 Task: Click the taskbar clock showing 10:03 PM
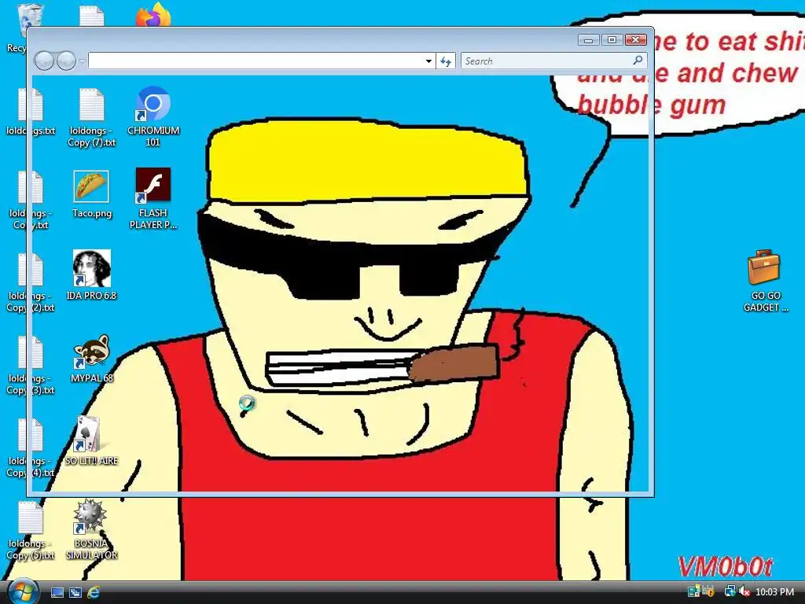[x=774, y=592]
